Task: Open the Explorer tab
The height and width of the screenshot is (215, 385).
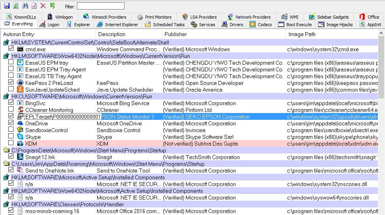Action: point(79,25)
